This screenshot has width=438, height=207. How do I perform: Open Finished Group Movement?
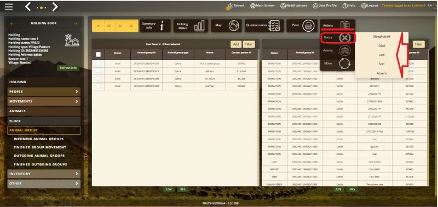pos(40,147)
